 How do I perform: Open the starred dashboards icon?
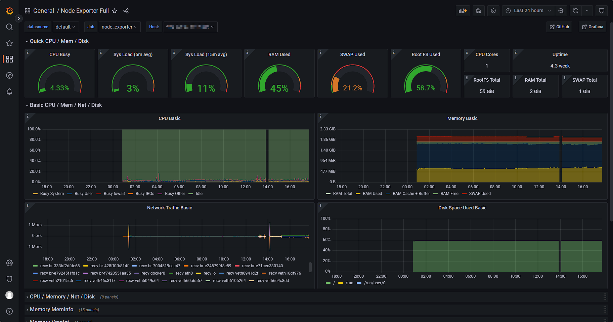pos(9,43)
